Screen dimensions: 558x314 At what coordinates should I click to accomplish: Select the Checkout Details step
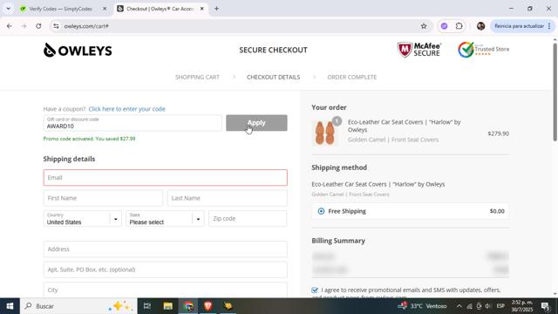(273, 77)
